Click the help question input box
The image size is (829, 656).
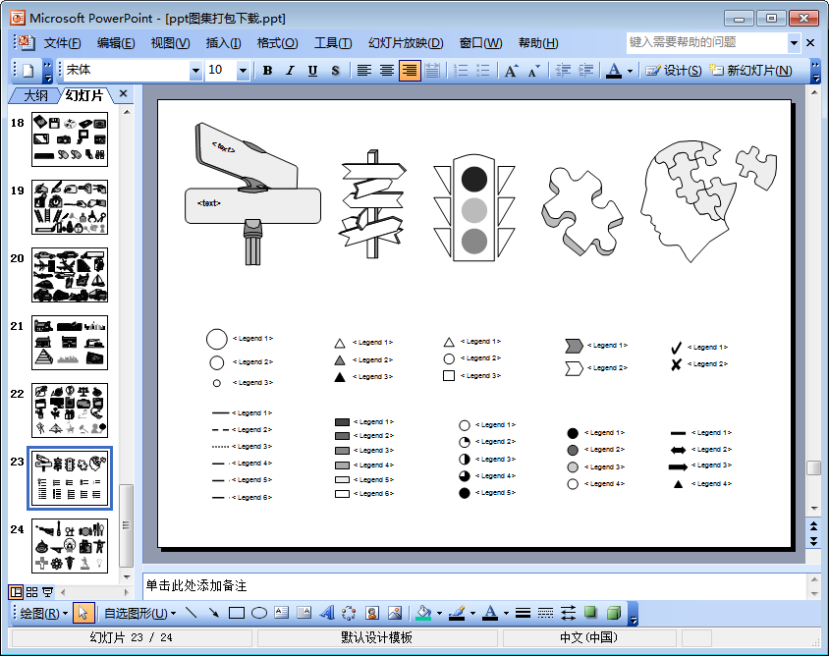[x=707, y=42]
